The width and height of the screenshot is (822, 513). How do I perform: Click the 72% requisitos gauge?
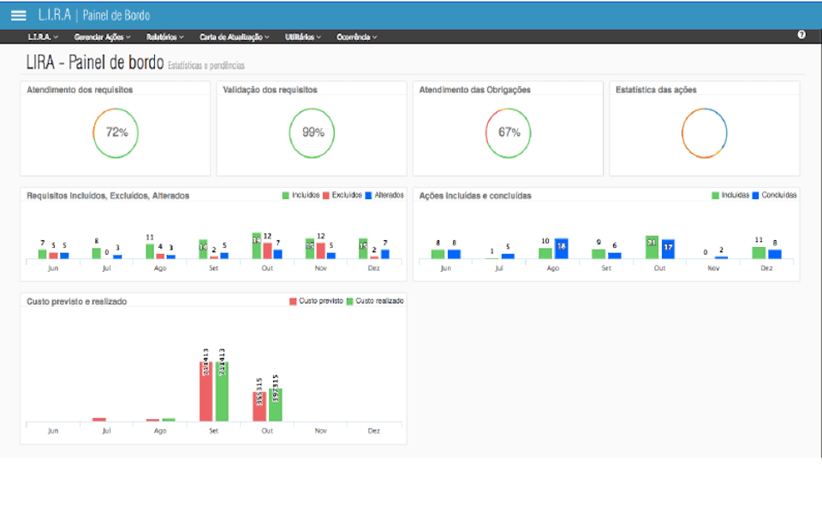click(x=116, y=133)
